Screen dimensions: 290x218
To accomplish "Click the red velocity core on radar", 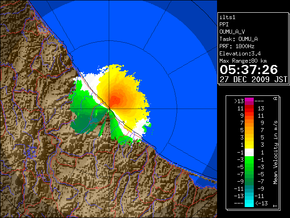I will (x=115, y=100).
